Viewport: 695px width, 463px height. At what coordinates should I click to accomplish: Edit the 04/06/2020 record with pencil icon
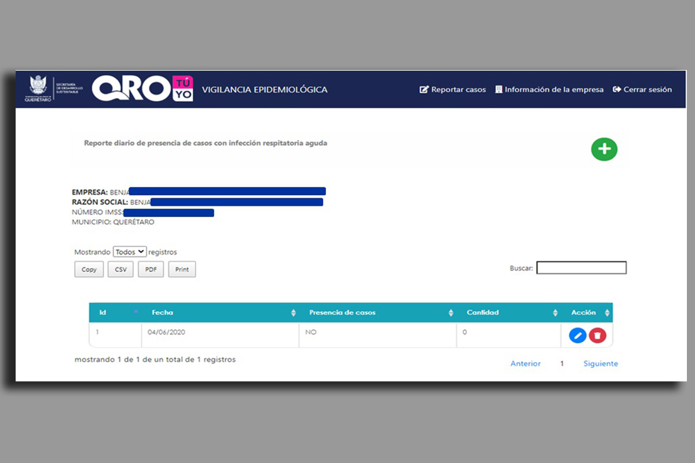577,335
